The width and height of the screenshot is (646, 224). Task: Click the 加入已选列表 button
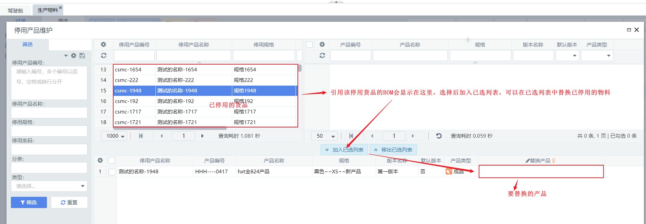(x=344, y=150)
